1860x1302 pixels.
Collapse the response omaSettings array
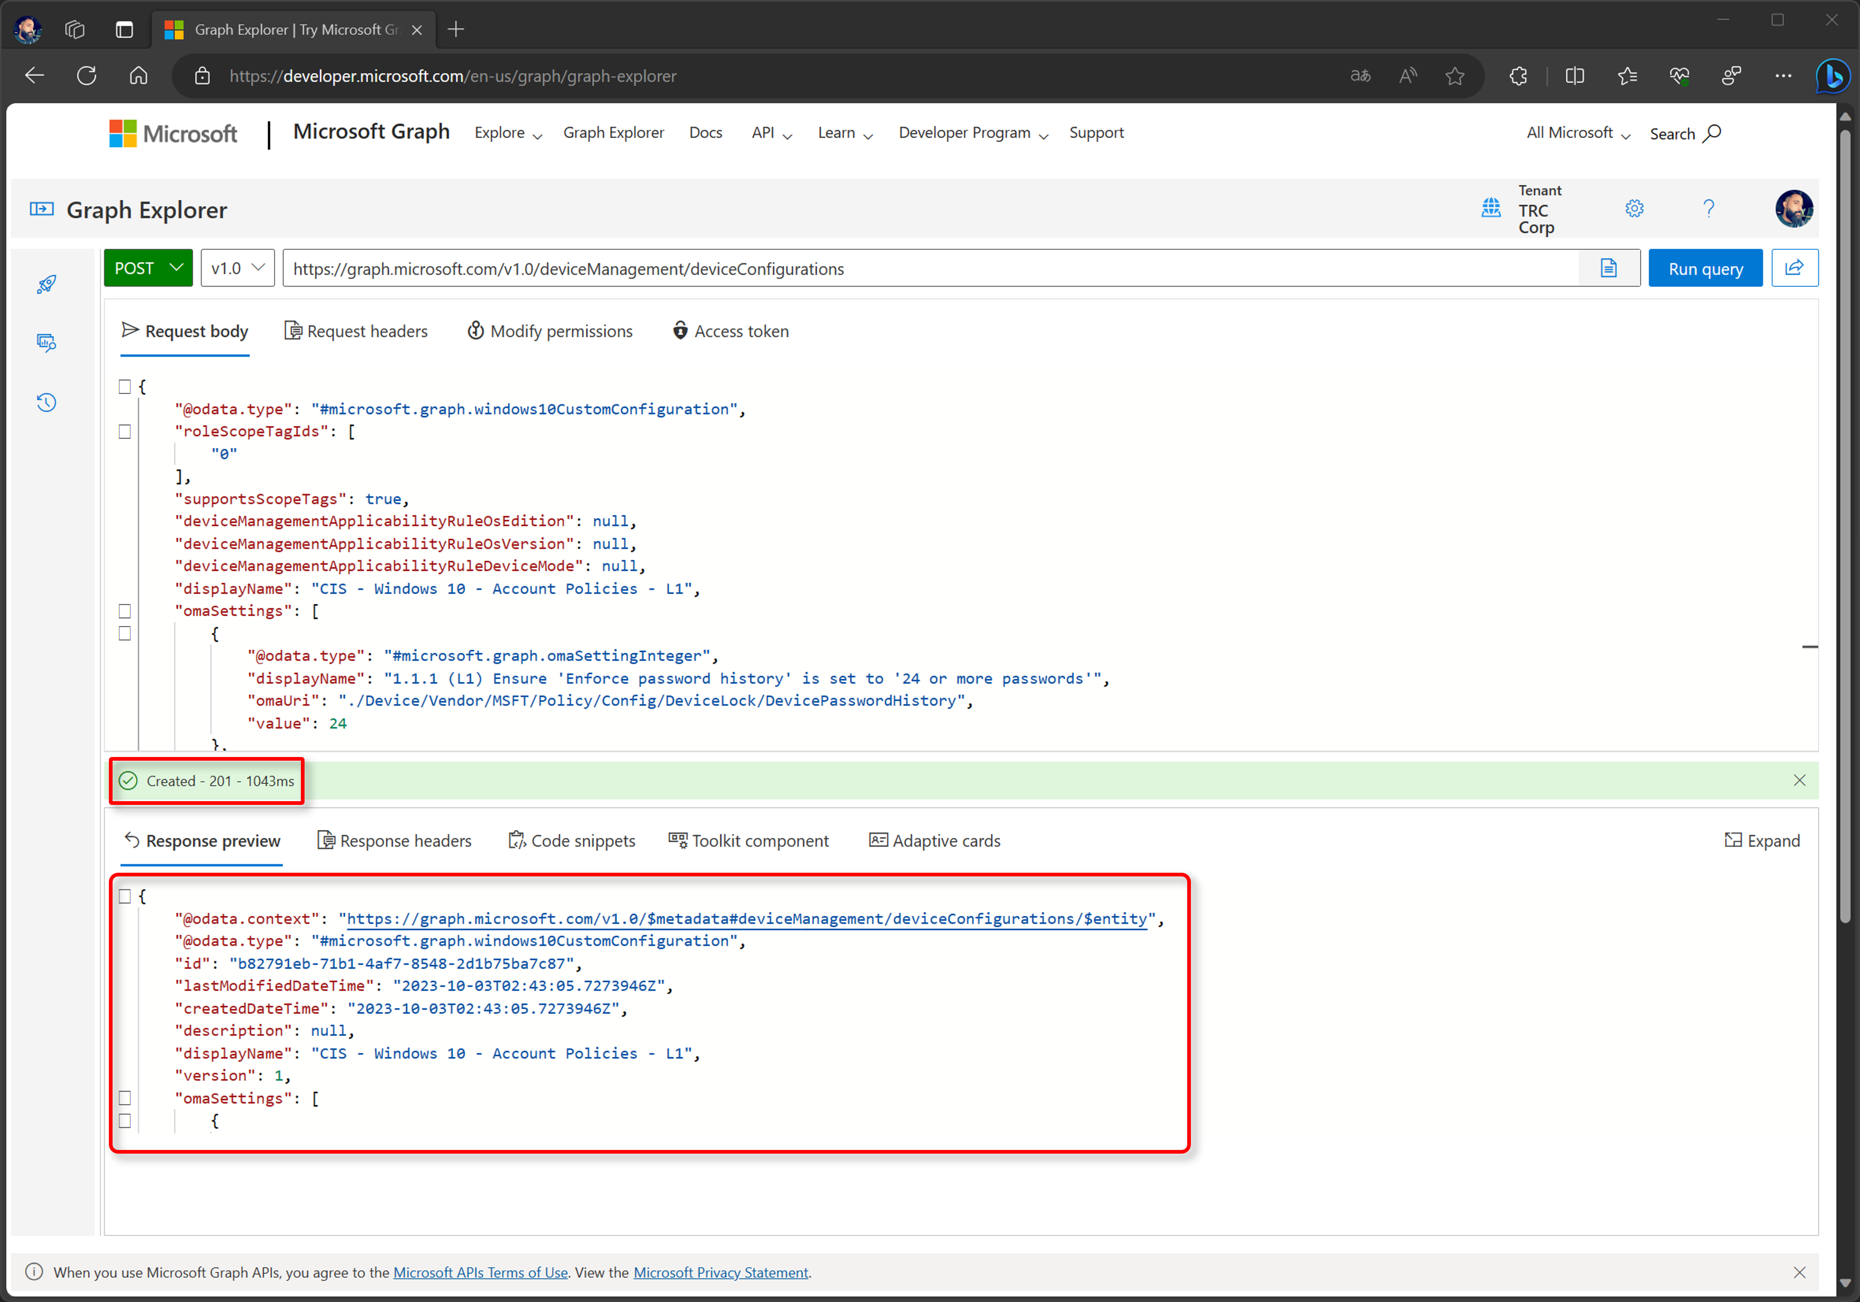pos(125,1098)
